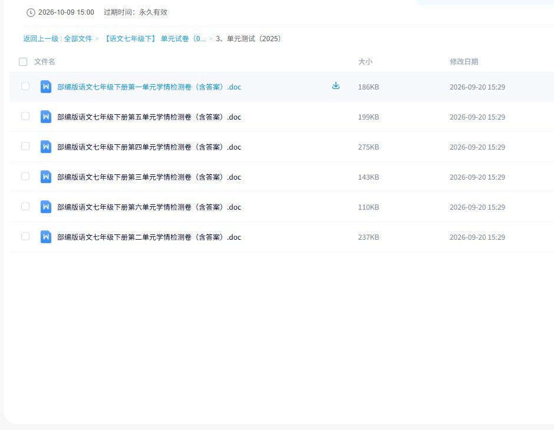Viewport: 554px width, 430px height.
Task: Open 部编版语文七年级下册第四单元学情检测卷 file
Action: point(149,147)
